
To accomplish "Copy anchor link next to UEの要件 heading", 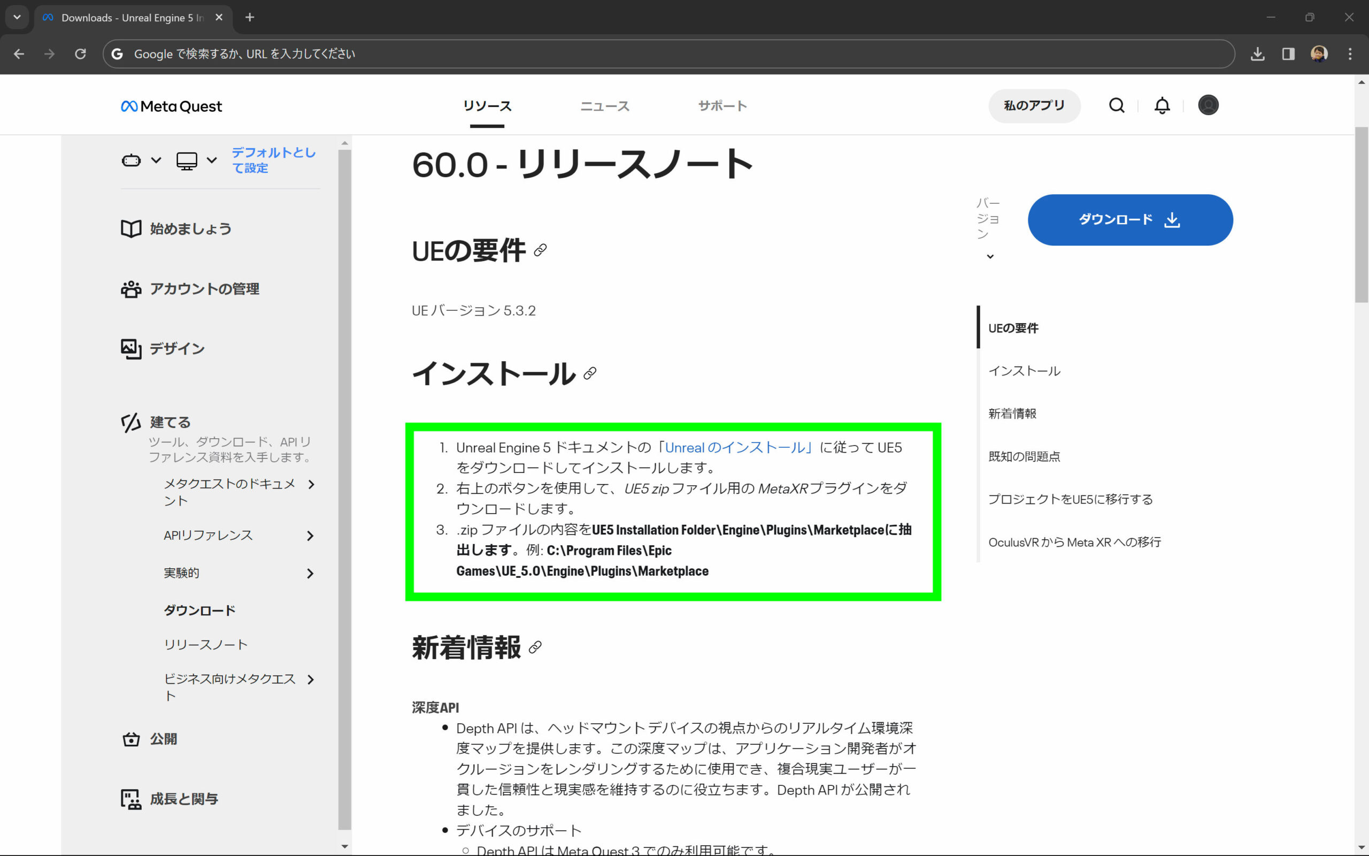I will pos(540,250).
